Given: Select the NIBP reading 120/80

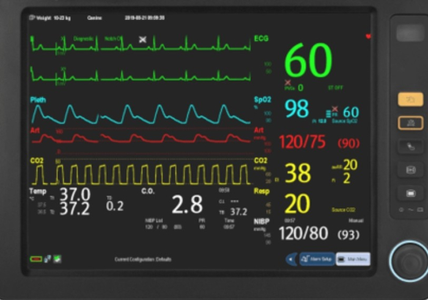Looking at the screenshot, I should click(303, 233).
